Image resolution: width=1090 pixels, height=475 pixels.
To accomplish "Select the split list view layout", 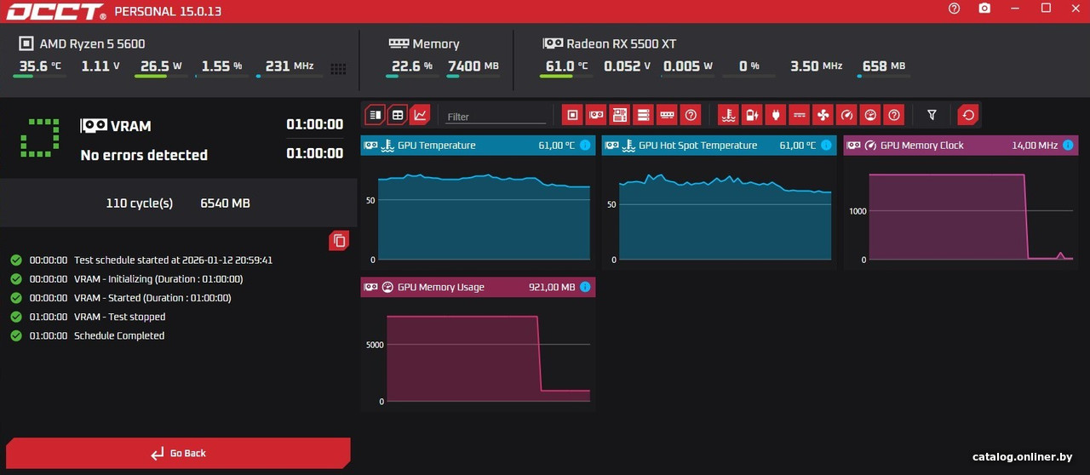I will [x=375, y=115].
